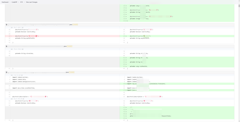Click the changed badge on lombok imports file header

[72, 72]
